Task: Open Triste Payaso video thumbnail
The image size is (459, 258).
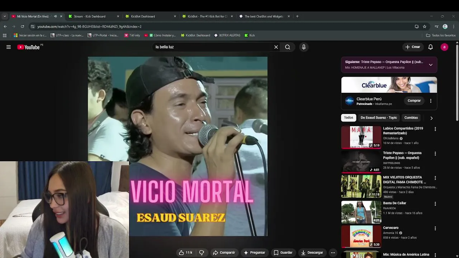Action: coord(361,162)
